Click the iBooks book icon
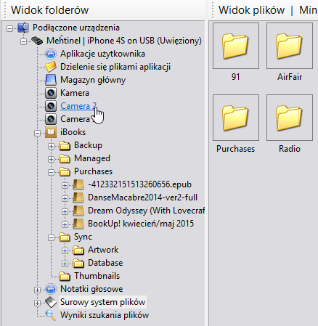The width and height of the screenshot is (318, 326). coord(51,132)
